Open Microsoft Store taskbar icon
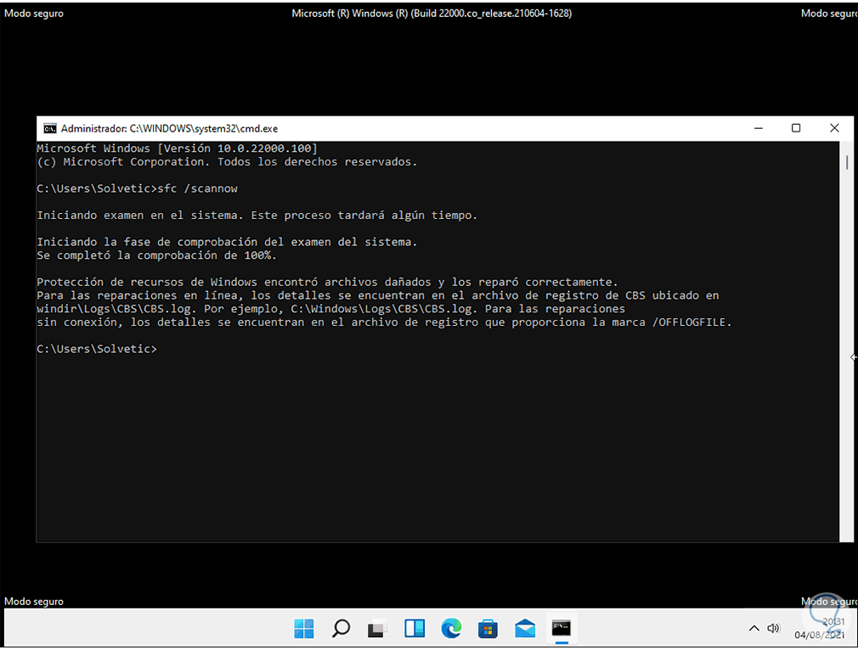 (x=488, y=629)
